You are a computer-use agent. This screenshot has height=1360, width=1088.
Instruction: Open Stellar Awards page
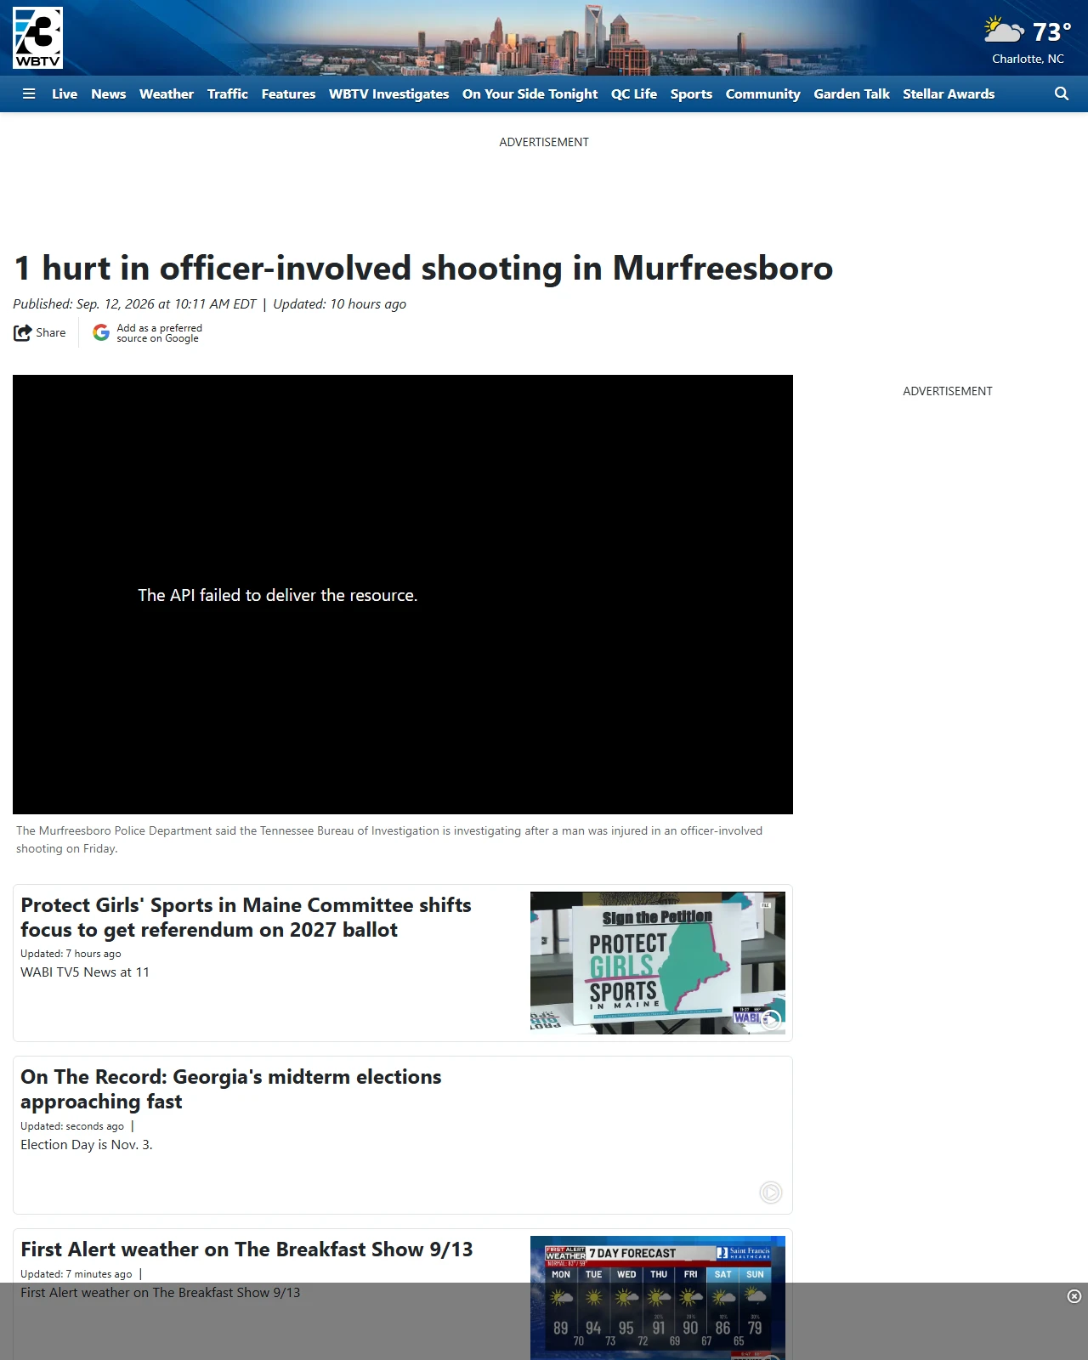949,93
